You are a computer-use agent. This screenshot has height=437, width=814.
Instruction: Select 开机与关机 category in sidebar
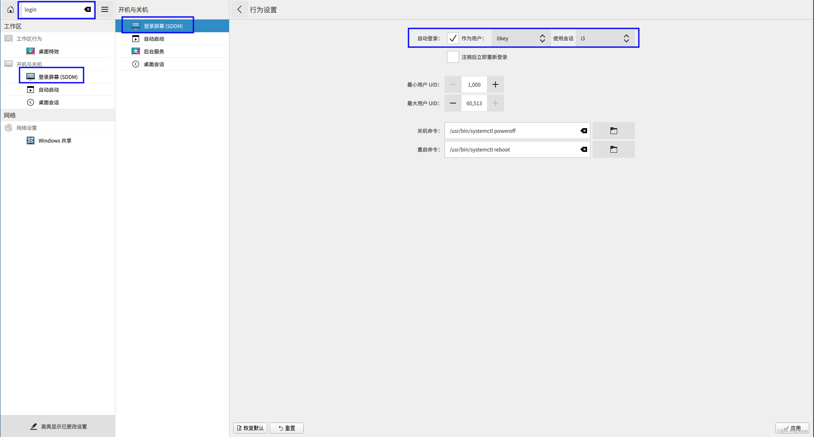pyautogui.click(x=57, y=64)
